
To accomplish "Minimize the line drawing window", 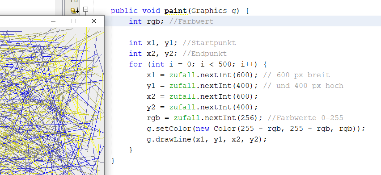I will click(x=53, y=21).
